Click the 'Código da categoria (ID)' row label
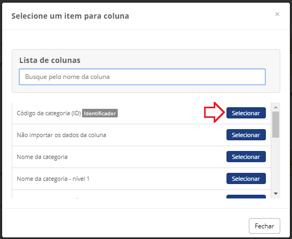The height and width of the screenshot is (239, 292). (49, 113)
